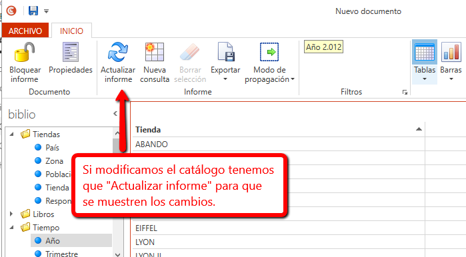Click the Tiendas folder icon
This screenshot has height=257, width=466.
25,134
